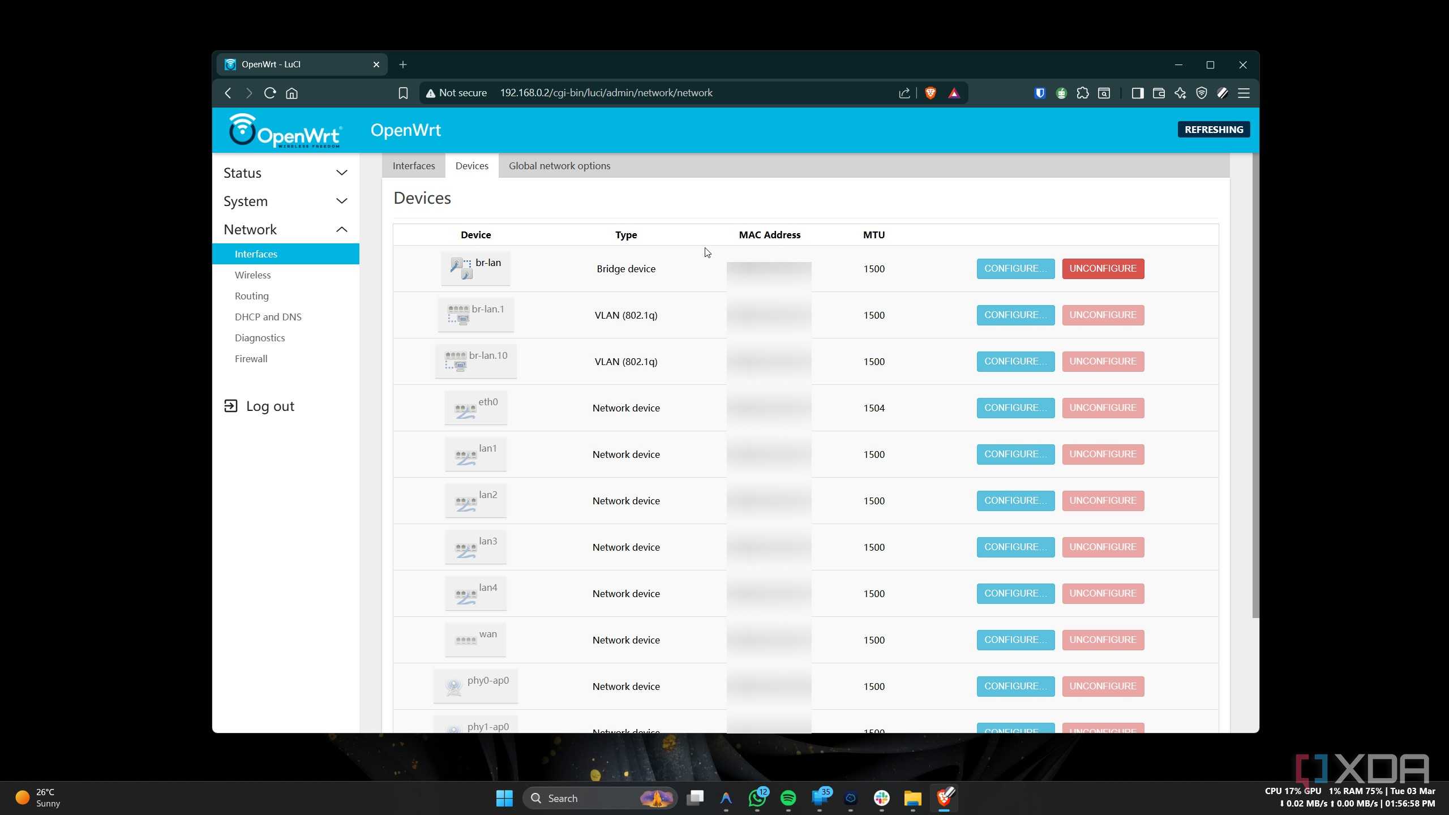Configure the lan3 device

[1015, 547]
